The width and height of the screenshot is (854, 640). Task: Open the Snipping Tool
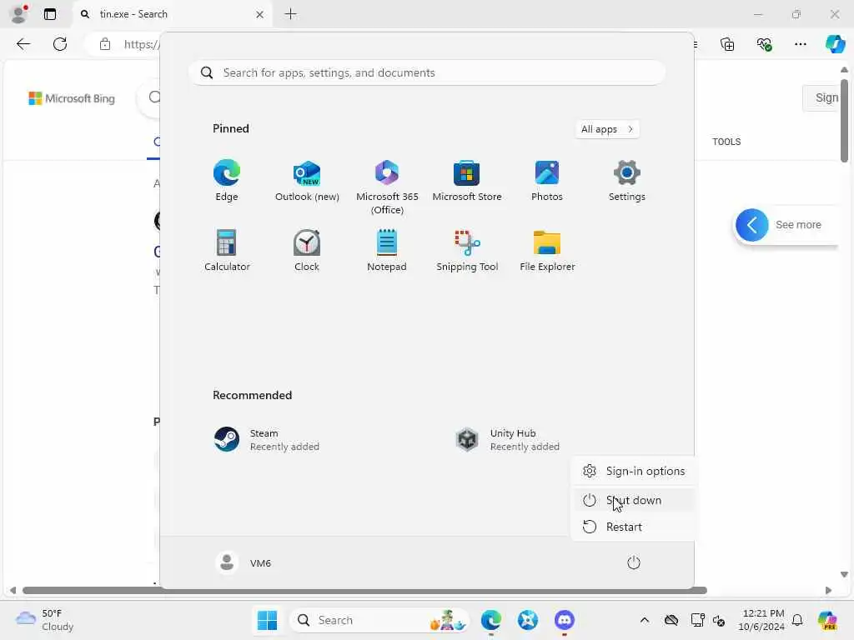(x=467, y=250)
